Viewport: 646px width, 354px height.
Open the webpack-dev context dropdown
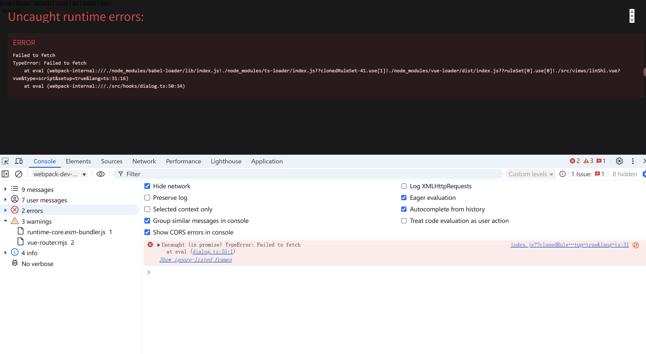[x=59, y=174]
